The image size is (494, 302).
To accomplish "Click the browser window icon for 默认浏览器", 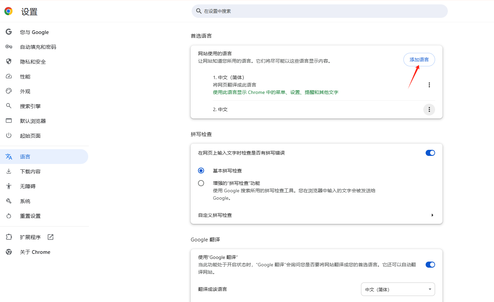I will (9, 121).
